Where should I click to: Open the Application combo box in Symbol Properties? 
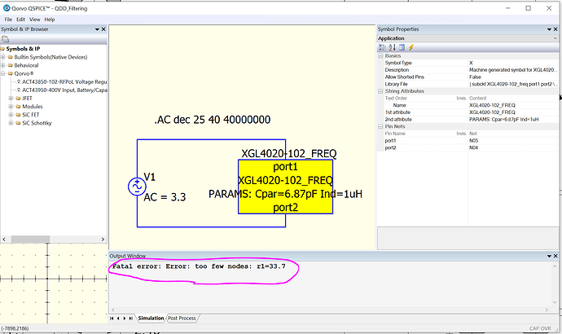(x=468, y=38)
